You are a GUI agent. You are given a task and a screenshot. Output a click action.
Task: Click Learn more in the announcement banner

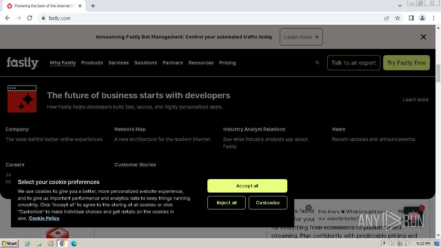[x=301, y=37]
